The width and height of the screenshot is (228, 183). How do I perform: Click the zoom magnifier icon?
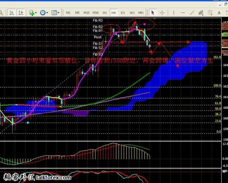[x=1, y=13]
